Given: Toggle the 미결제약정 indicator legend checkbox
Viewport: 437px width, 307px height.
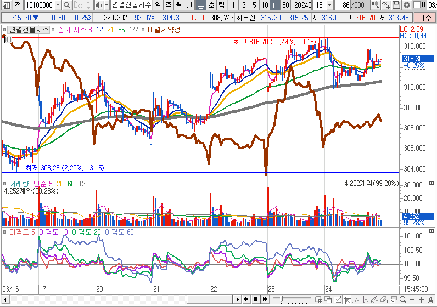Looking at the screenshot, I should [x=144, y=30].
